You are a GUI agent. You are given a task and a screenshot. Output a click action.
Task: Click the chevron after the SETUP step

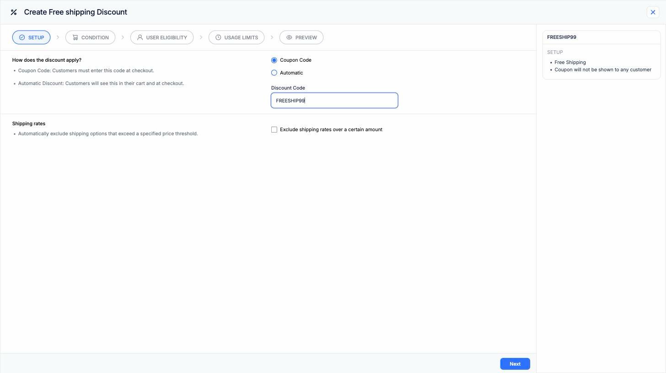[x=58, y=37]
